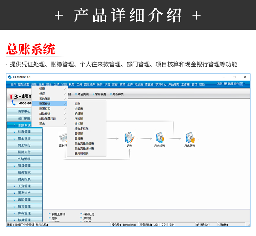
Task: Launch the 月末结账 workflow icon
Action: tap(190, 138)
